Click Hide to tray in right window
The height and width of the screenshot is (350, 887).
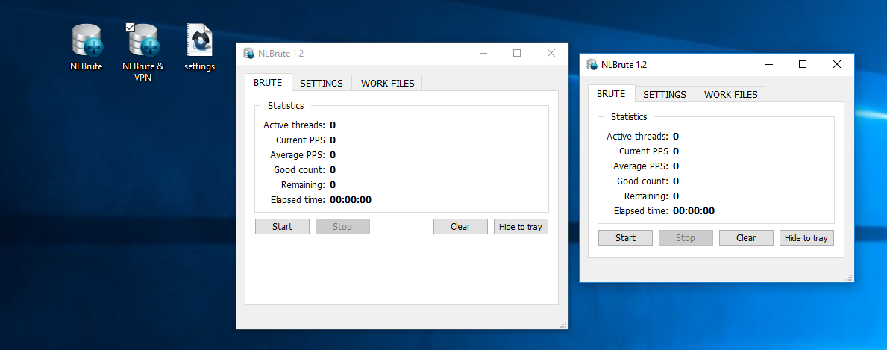tap(806, 238)
